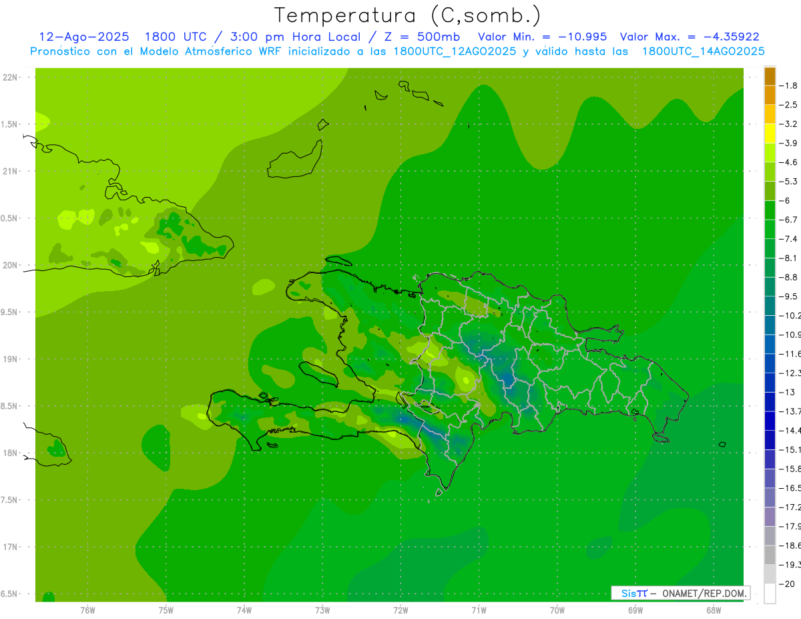Pick the bright yellow swatch above -3.9

pyautogui.click(x=770, y=133)
